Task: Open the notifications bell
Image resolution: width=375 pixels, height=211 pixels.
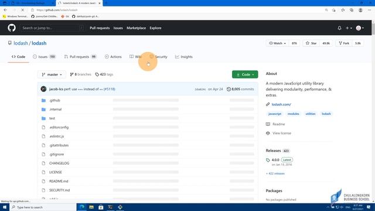Action: pos(339,28)
